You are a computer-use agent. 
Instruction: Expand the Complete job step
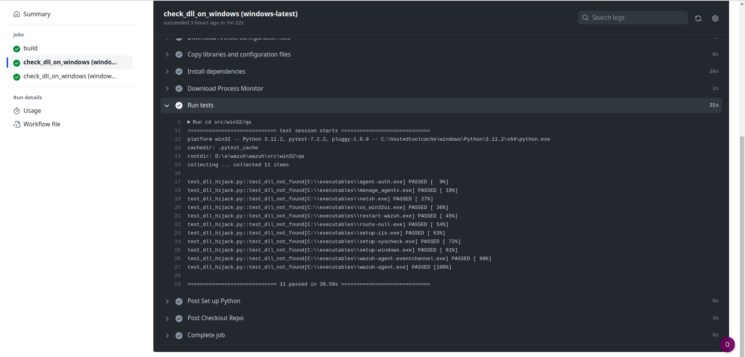(167, 336)
